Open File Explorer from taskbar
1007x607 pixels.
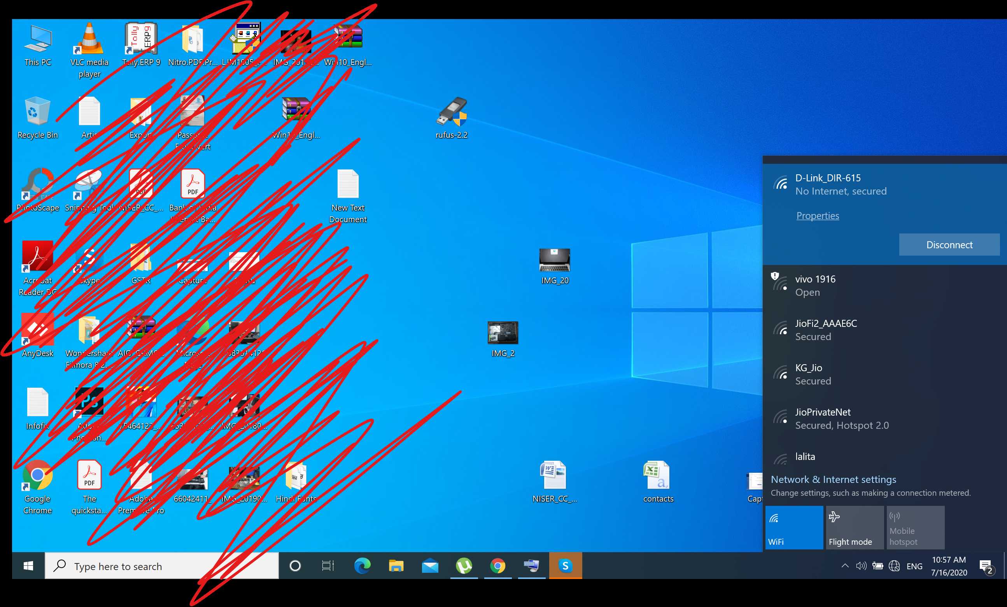coord(396,566)
